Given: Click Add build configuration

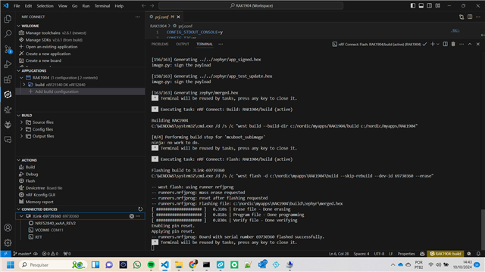Looking at the screenshot, I should [x=57, y=91].
